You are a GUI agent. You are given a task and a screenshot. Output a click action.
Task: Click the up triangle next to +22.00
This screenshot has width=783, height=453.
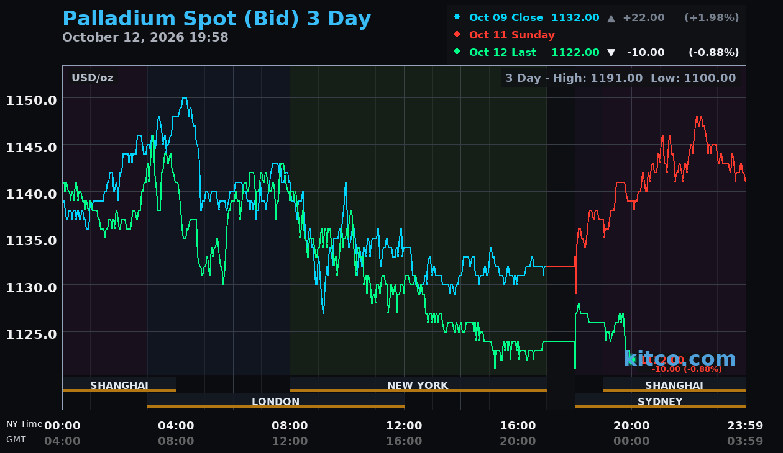pos(611,18)
